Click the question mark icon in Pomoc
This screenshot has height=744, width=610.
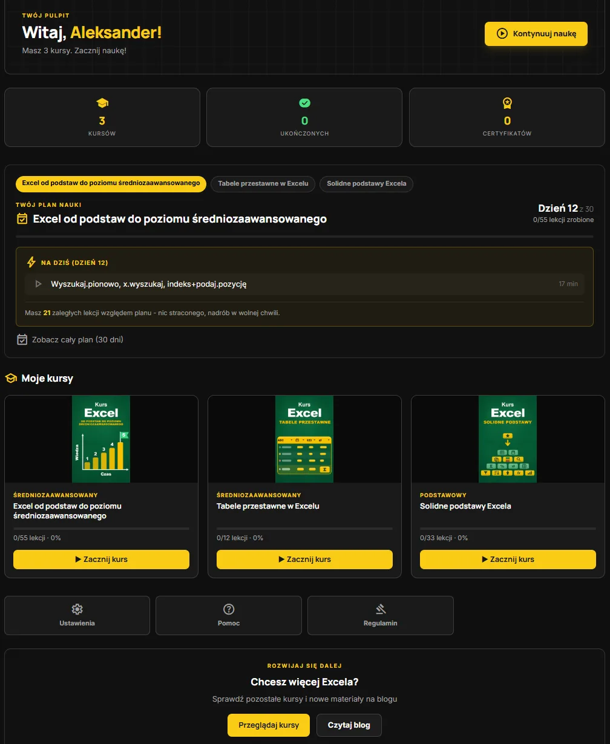pos(229,609)
